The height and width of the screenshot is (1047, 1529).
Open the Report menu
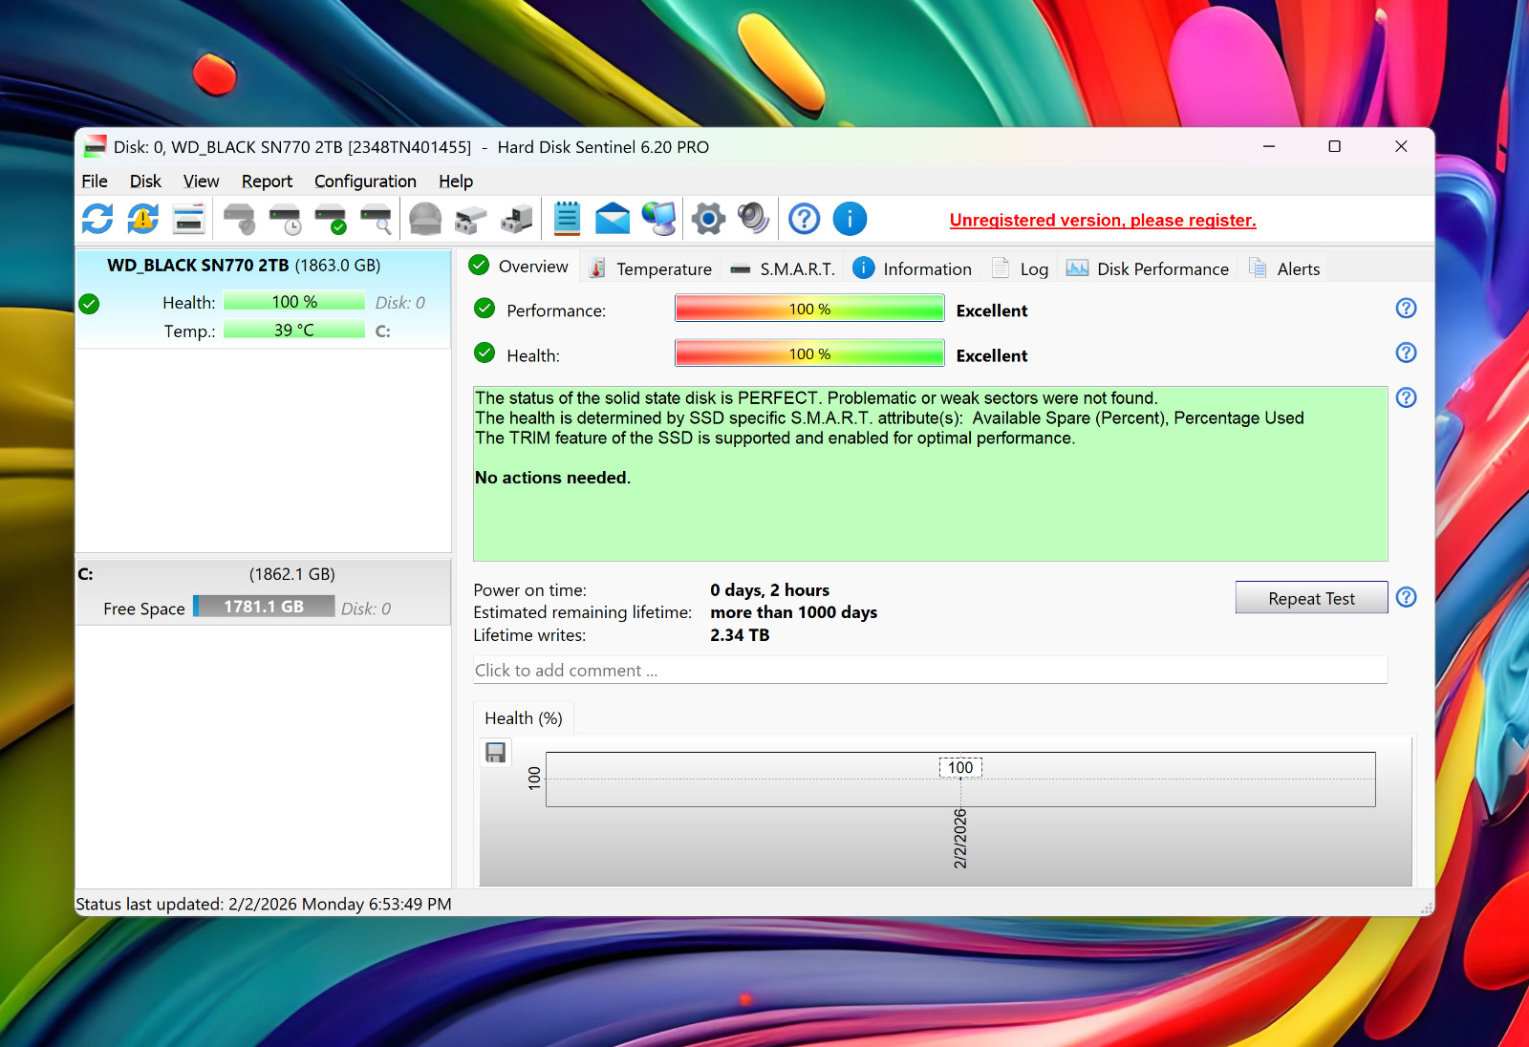pyautogui.click(x=267, y=182)
